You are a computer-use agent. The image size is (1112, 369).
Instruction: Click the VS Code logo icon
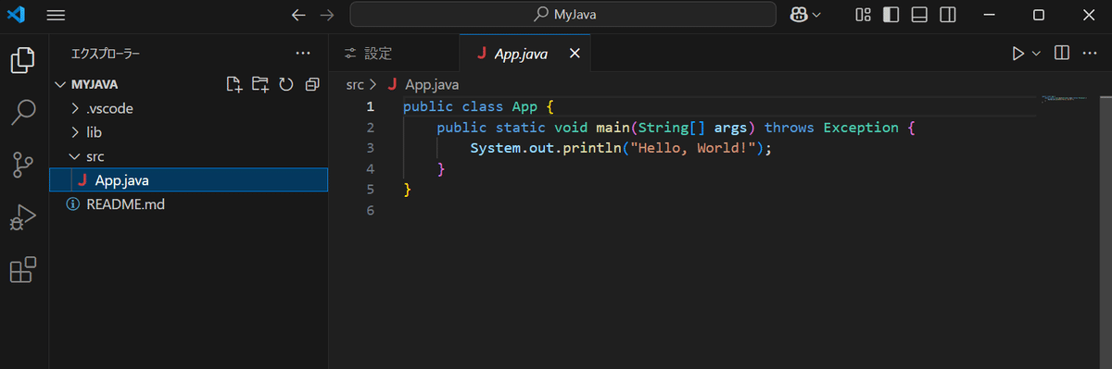16,15
